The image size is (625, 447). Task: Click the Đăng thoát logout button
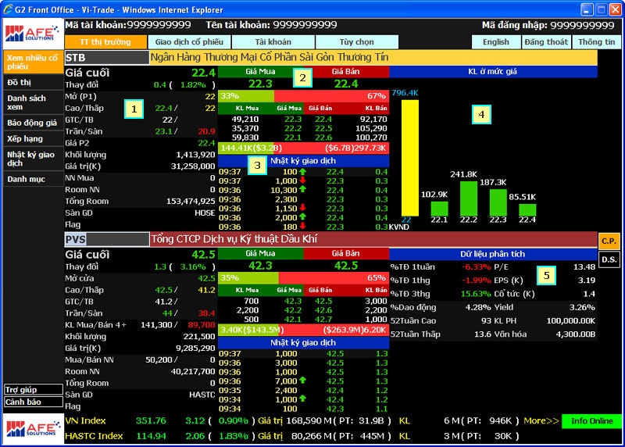click(546, 42)
